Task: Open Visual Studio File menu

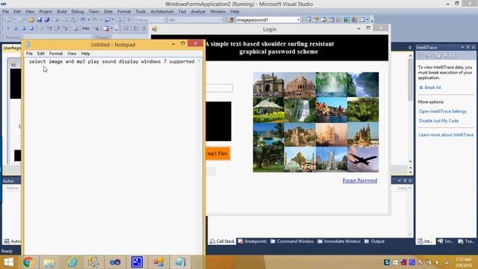Action: (x=5, y=11)
